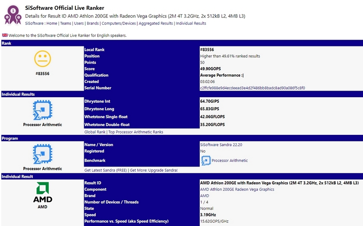The width and height of the screenshot is (363, 226).
Task: Click 'Number of Devices / Threads' label
Action: pyautogui.click(x=111, y=202)
